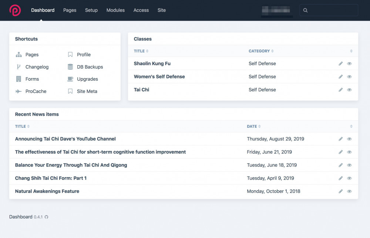Click the GitHub icon beside Dashboard version

point(46,217)
